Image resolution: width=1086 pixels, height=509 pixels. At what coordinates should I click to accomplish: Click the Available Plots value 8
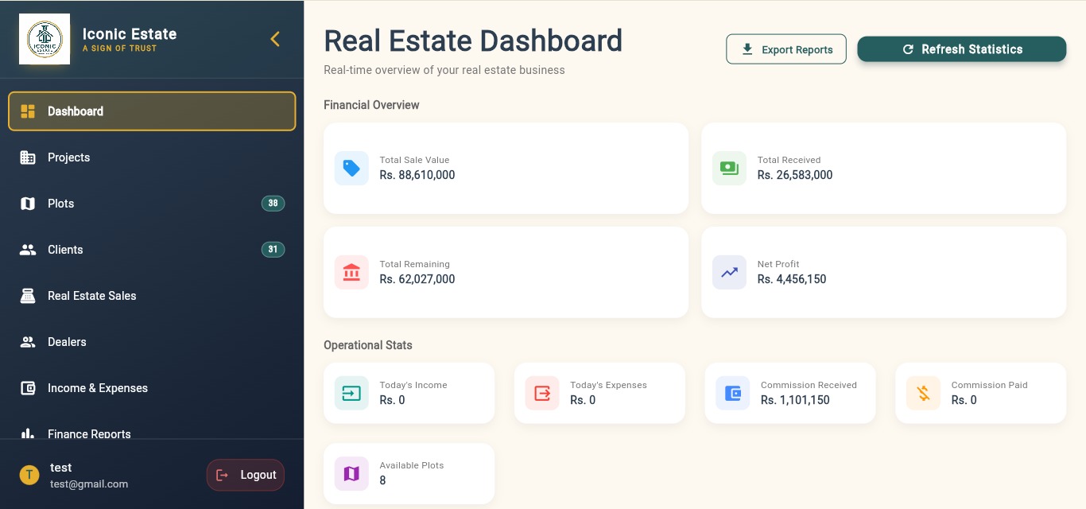(382, 480)
